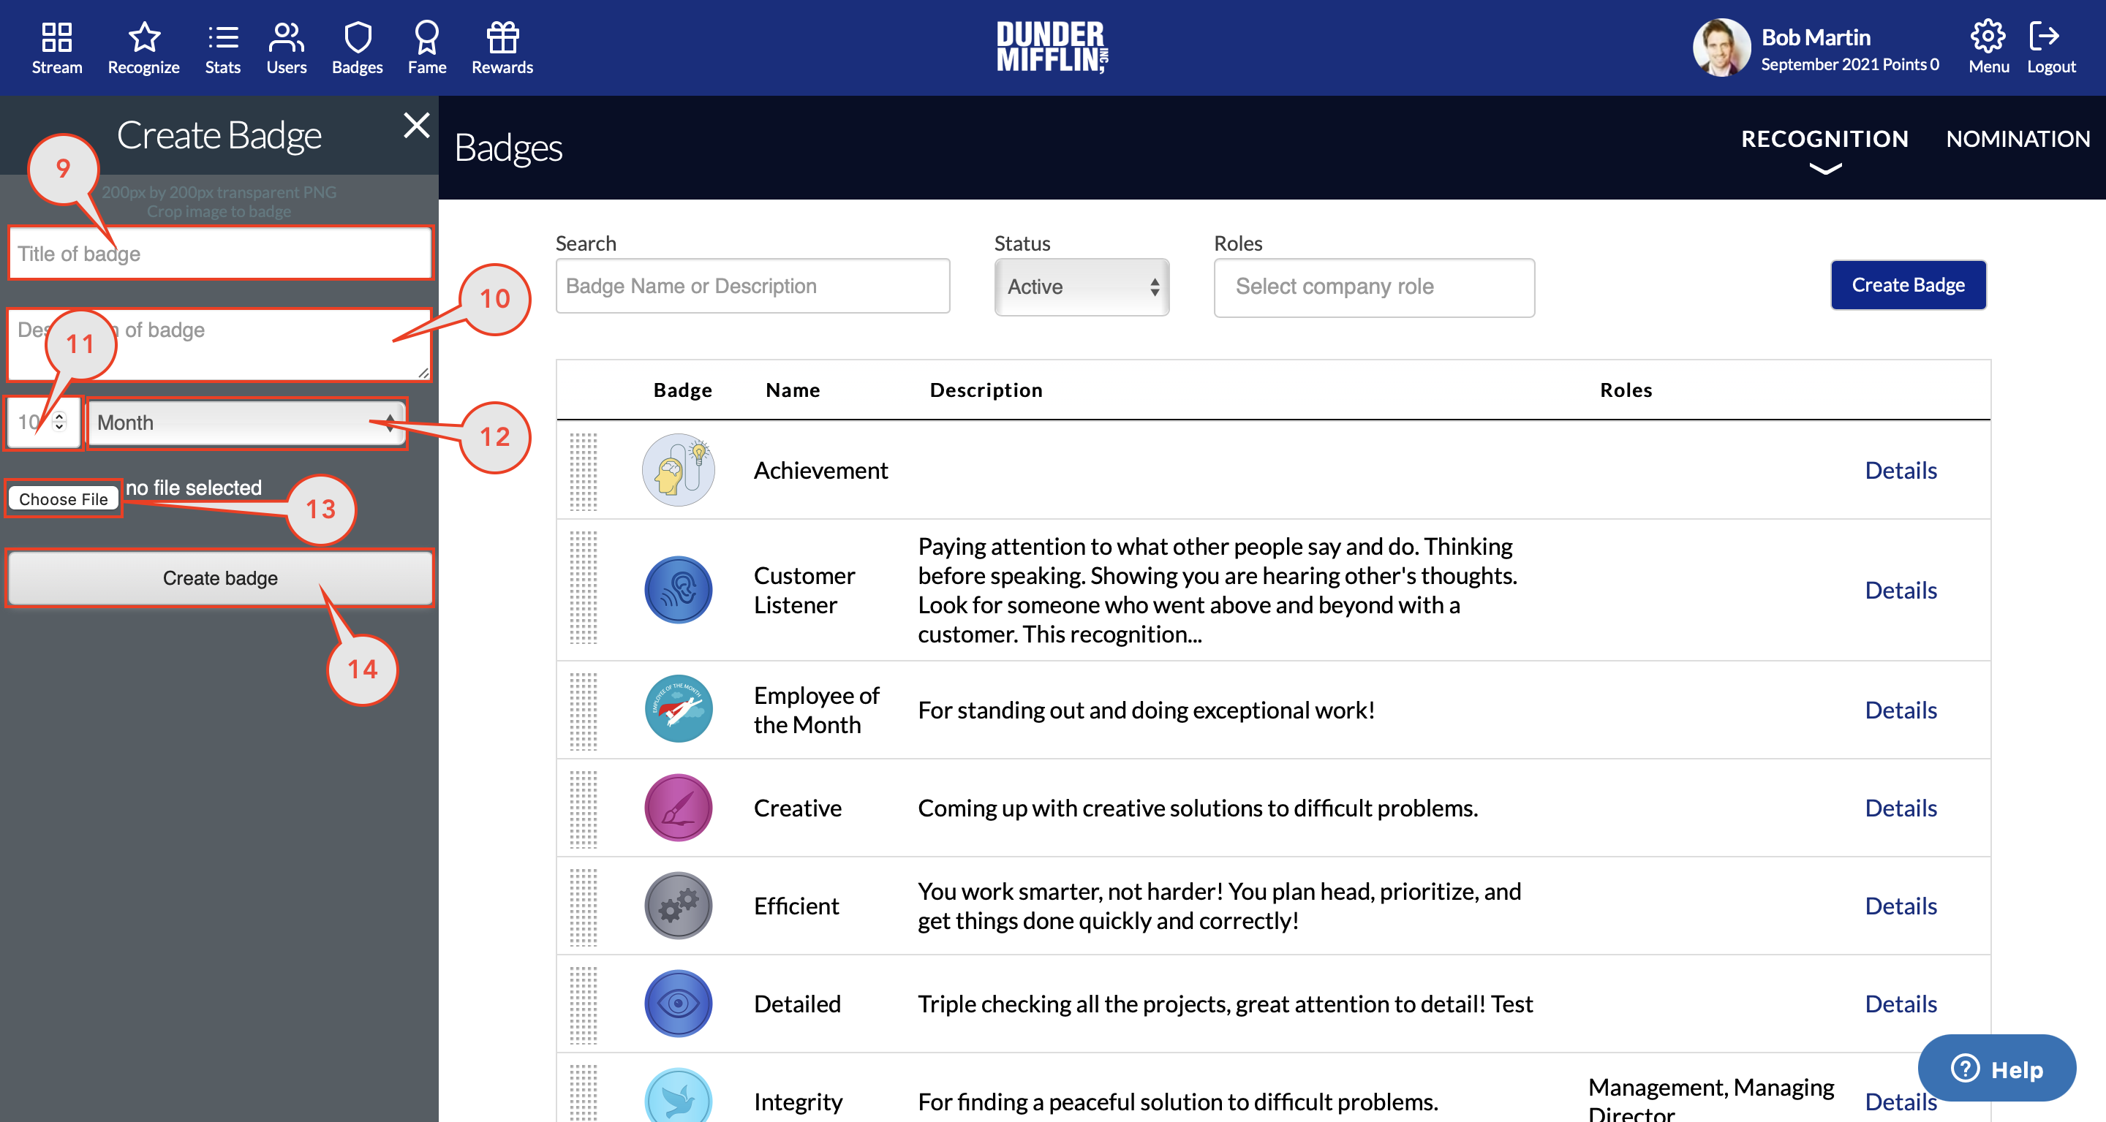
Task: Click the Achievement badge icon
Action: (x=678, y=470)
